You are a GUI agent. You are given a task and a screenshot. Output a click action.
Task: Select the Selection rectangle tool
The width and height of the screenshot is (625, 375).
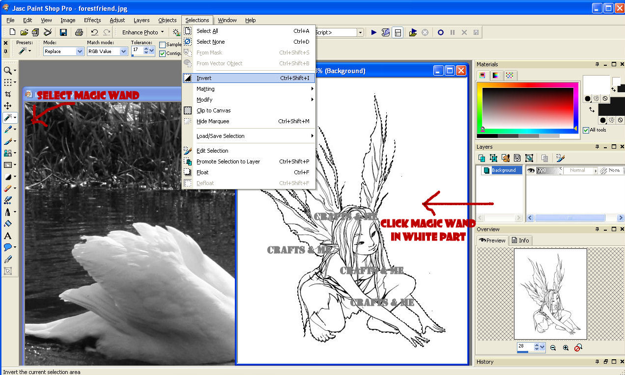pos(8,82)
